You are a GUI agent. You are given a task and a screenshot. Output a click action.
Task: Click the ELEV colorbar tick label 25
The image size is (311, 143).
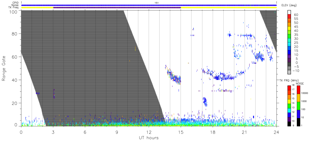[296, 43]
